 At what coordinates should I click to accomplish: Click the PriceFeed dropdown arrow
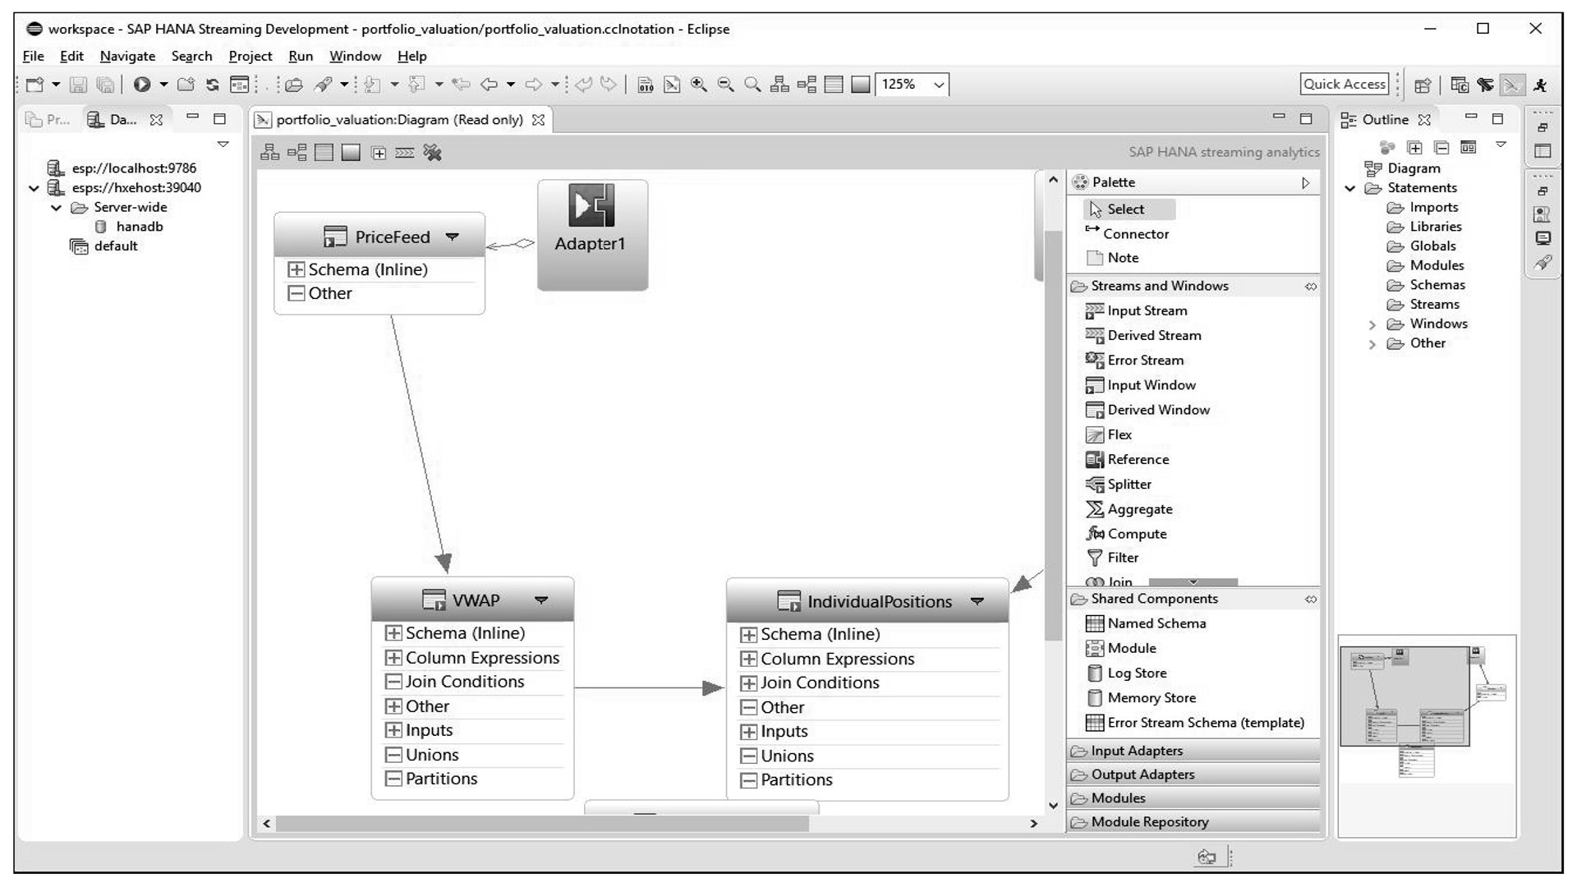[x=453, y=236]
